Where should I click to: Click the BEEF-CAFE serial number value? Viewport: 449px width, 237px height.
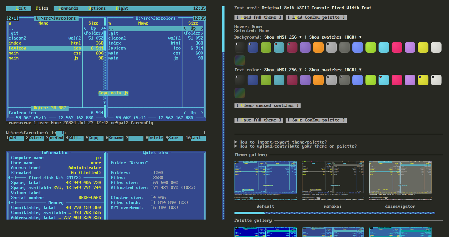point(90,198)
